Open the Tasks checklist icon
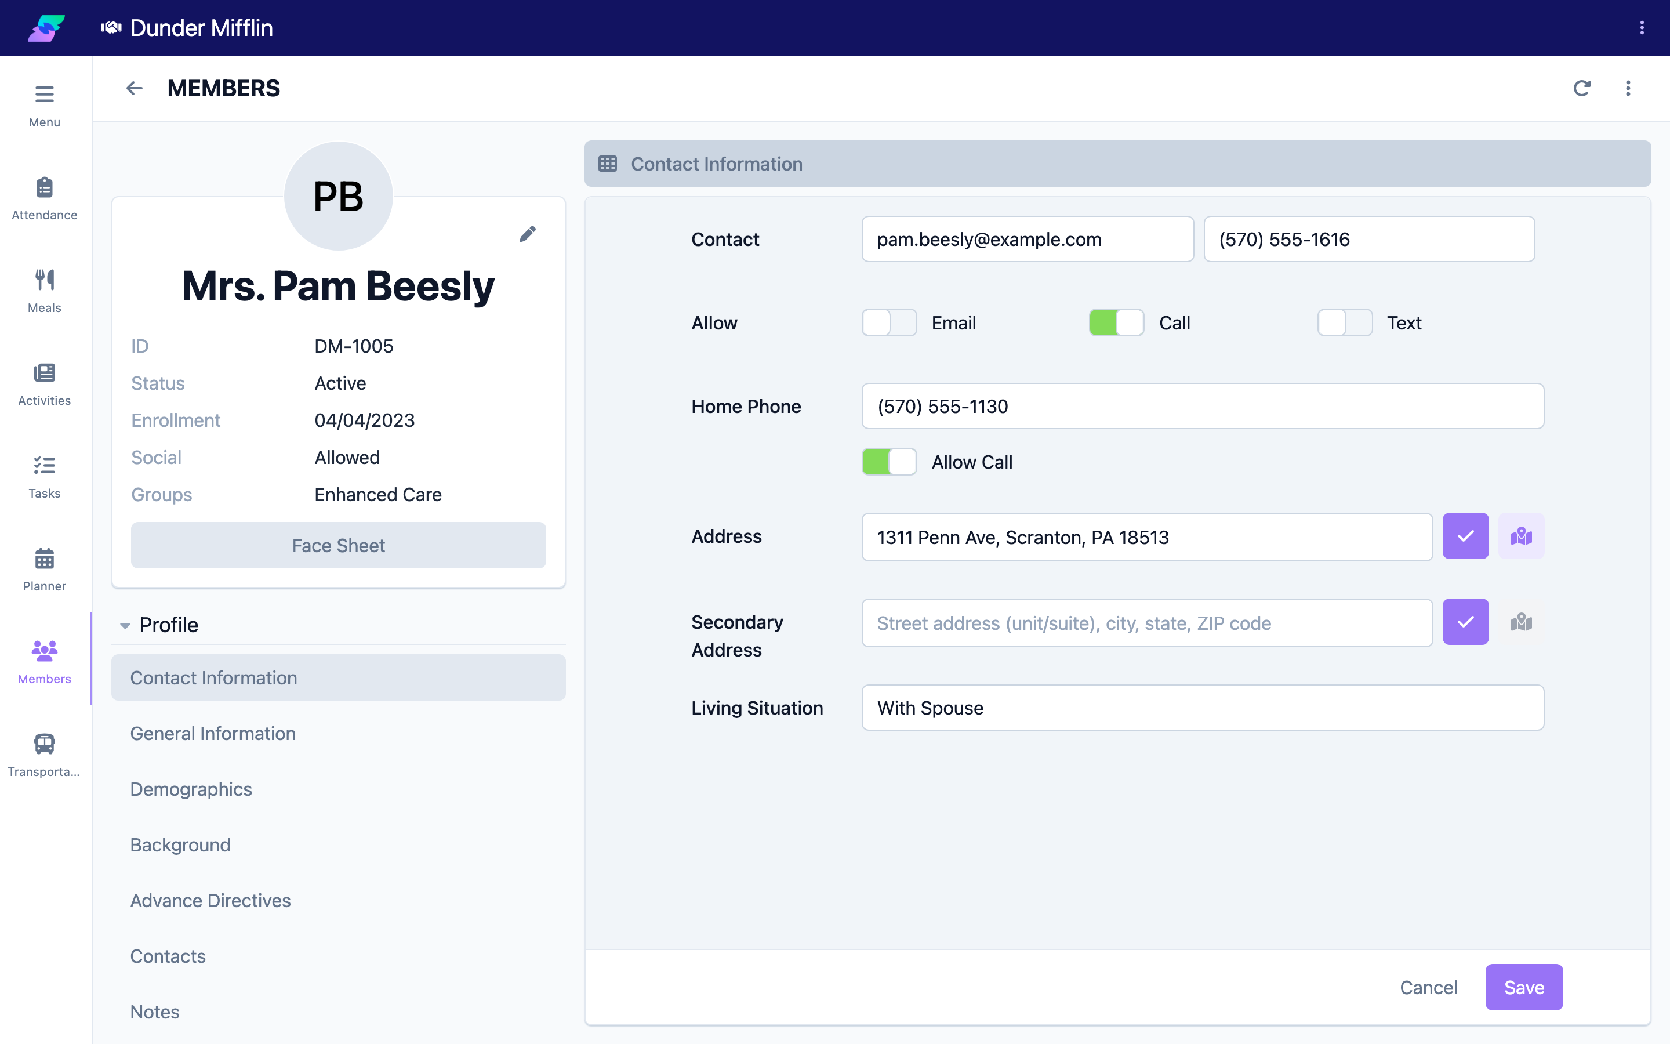This screenshot has height=1044, width=1670. tap(44, 465)
